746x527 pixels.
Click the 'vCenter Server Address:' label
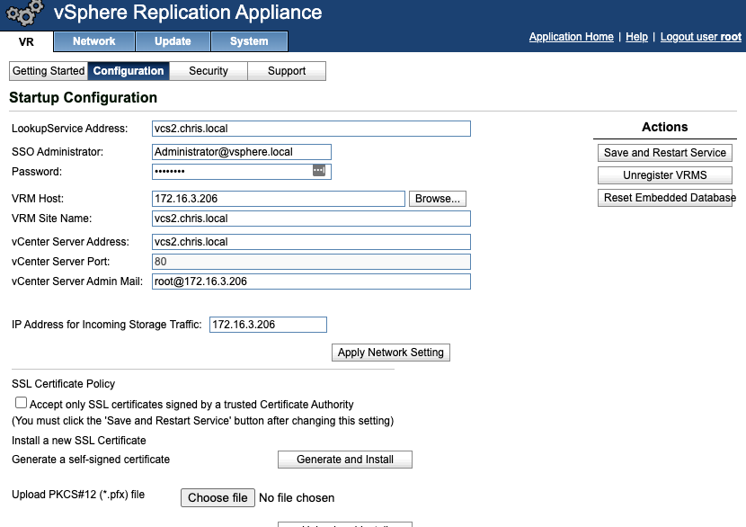pos(70,242)
